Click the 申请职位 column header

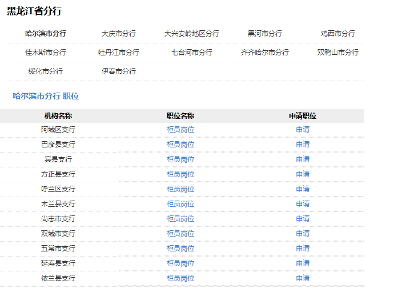tap(303, 116)
